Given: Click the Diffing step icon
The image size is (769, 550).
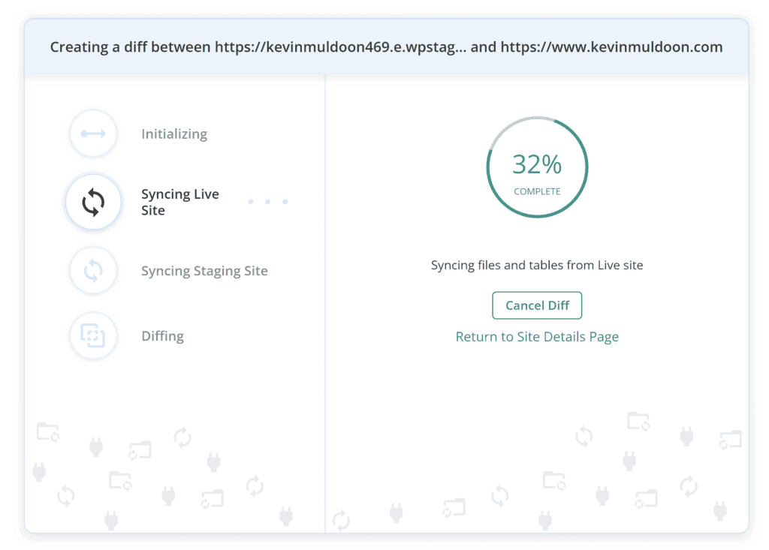Looking at the screenshot, I should coord(93,336).
